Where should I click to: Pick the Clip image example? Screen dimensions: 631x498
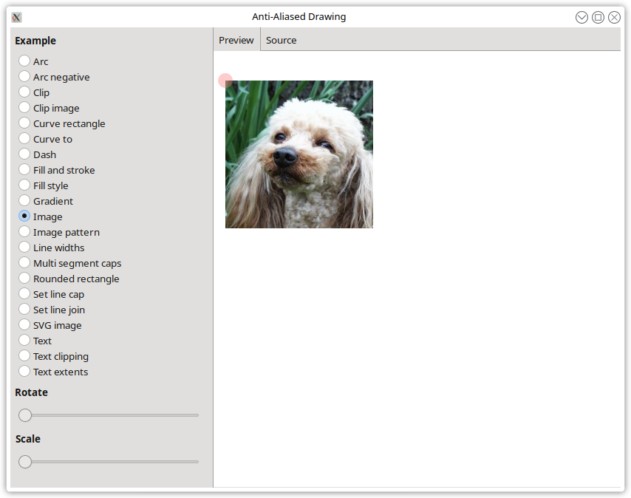click(x=24, y=108)
